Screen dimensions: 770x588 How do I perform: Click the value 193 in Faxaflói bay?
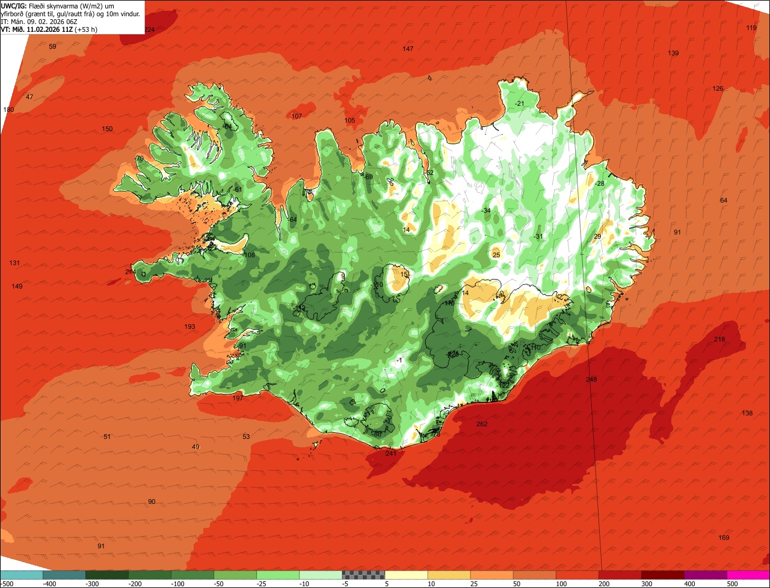pos(189,326)
